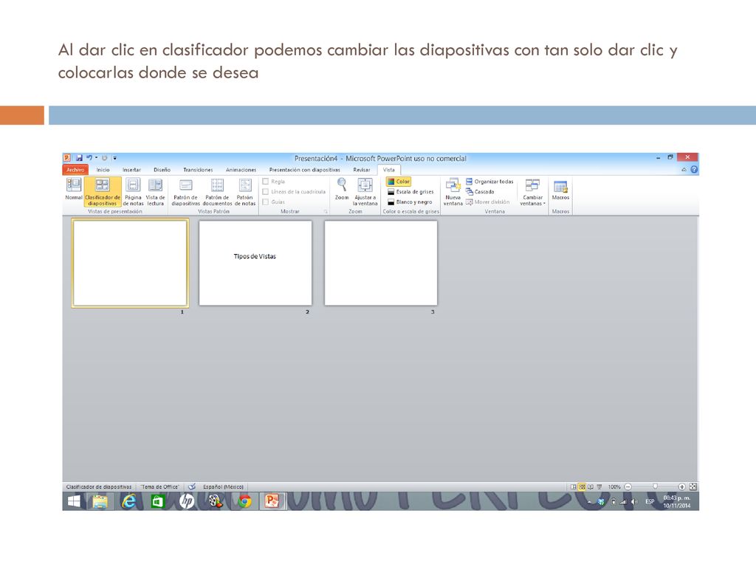Expand Cambiar ventanas dropdown

[x=533, y=191]
